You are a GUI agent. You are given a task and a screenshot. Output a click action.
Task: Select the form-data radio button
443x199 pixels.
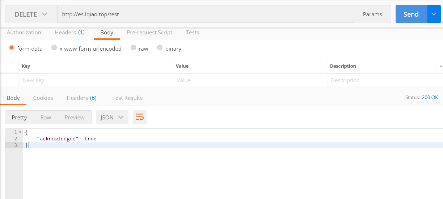pos(12,48)
